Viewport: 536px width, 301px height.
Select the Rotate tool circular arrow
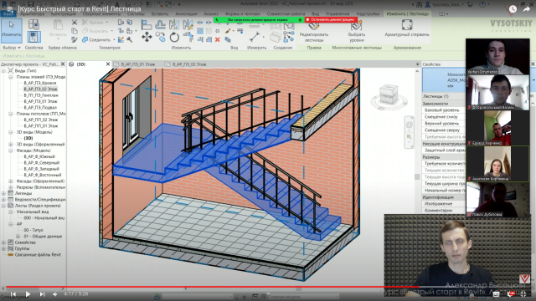[x=174, y=37]
